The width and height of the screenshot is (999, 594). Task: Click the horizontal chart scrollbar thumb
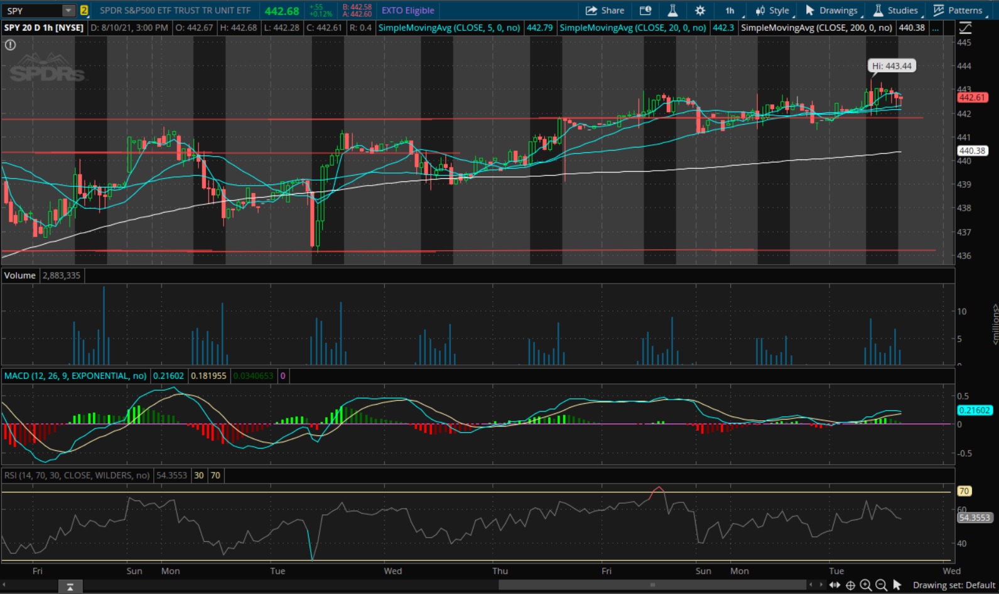pyautogui.click(x=652, y=585)
